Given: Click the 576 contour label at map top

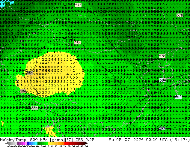Looking at the screenshot, I should [x=78, y=5].
